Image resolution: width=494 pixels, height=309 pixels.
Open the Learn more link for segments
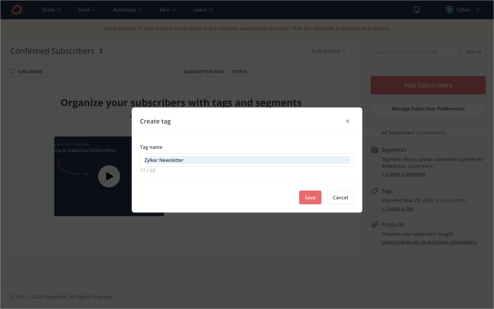point(420,166)
